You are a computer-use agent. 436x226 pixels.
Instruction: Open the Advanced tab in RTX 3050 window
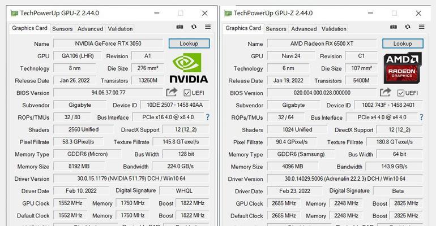tap(90, 29)
